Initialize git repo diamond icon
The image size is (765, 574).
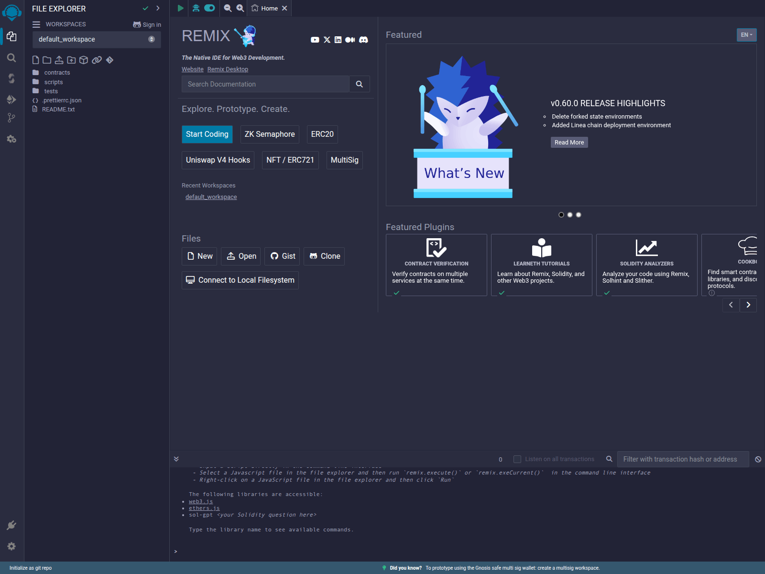[x=109, y=60]
